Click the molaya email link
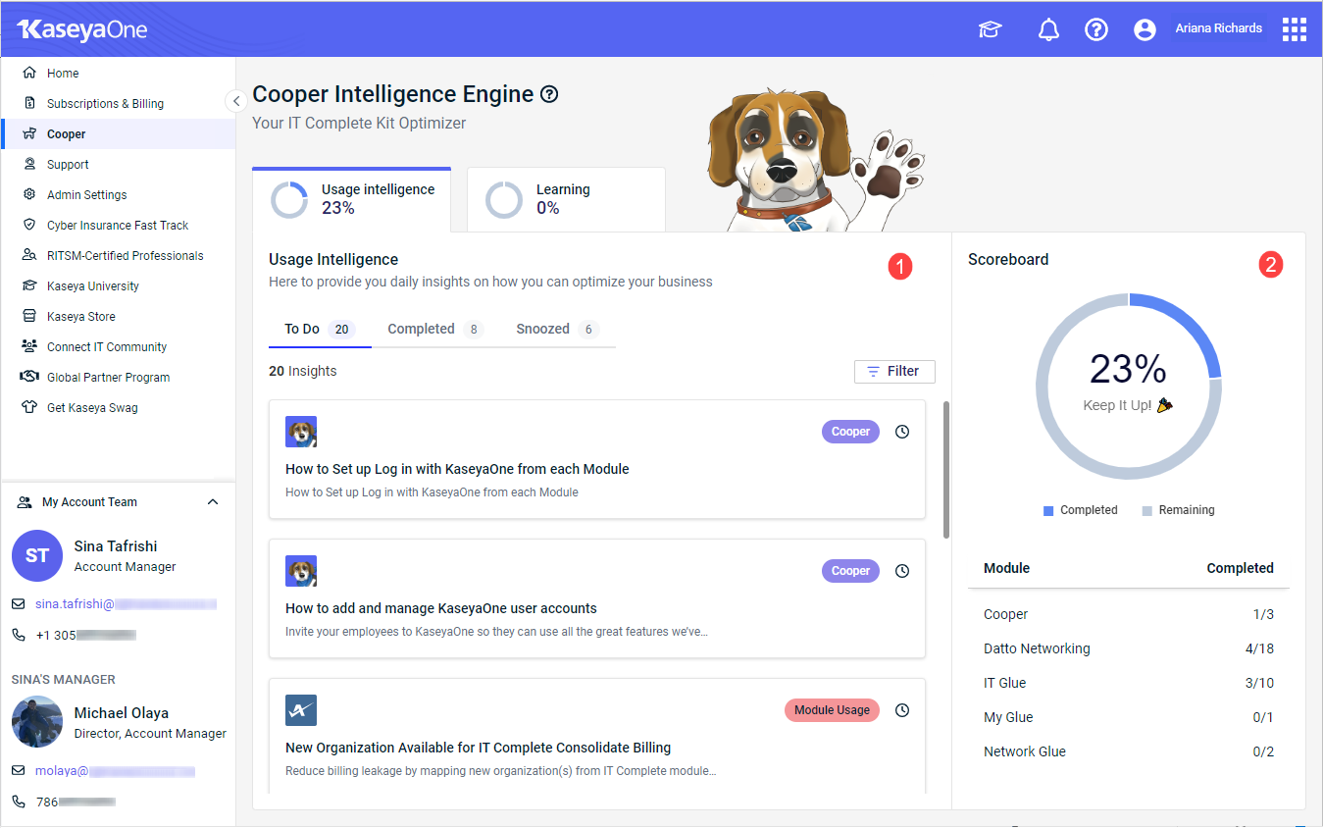 [115, 771]
